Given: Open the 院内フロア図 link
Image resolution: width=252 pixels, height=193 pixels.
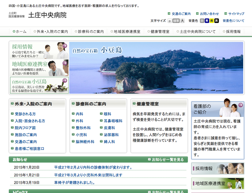Looking at the screenshot, I should [x=25, y=128].
